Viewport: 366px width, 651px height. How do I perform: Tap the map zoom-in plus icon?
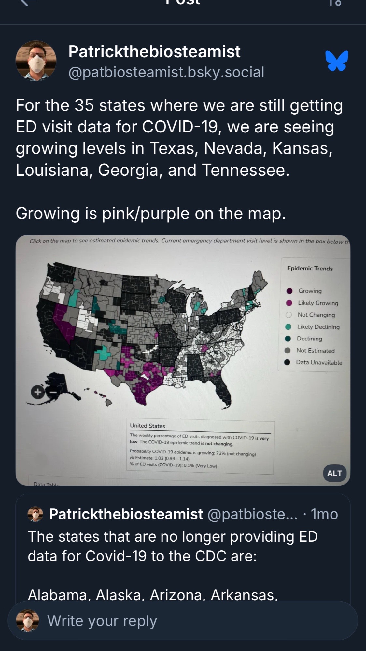[38, 392]
